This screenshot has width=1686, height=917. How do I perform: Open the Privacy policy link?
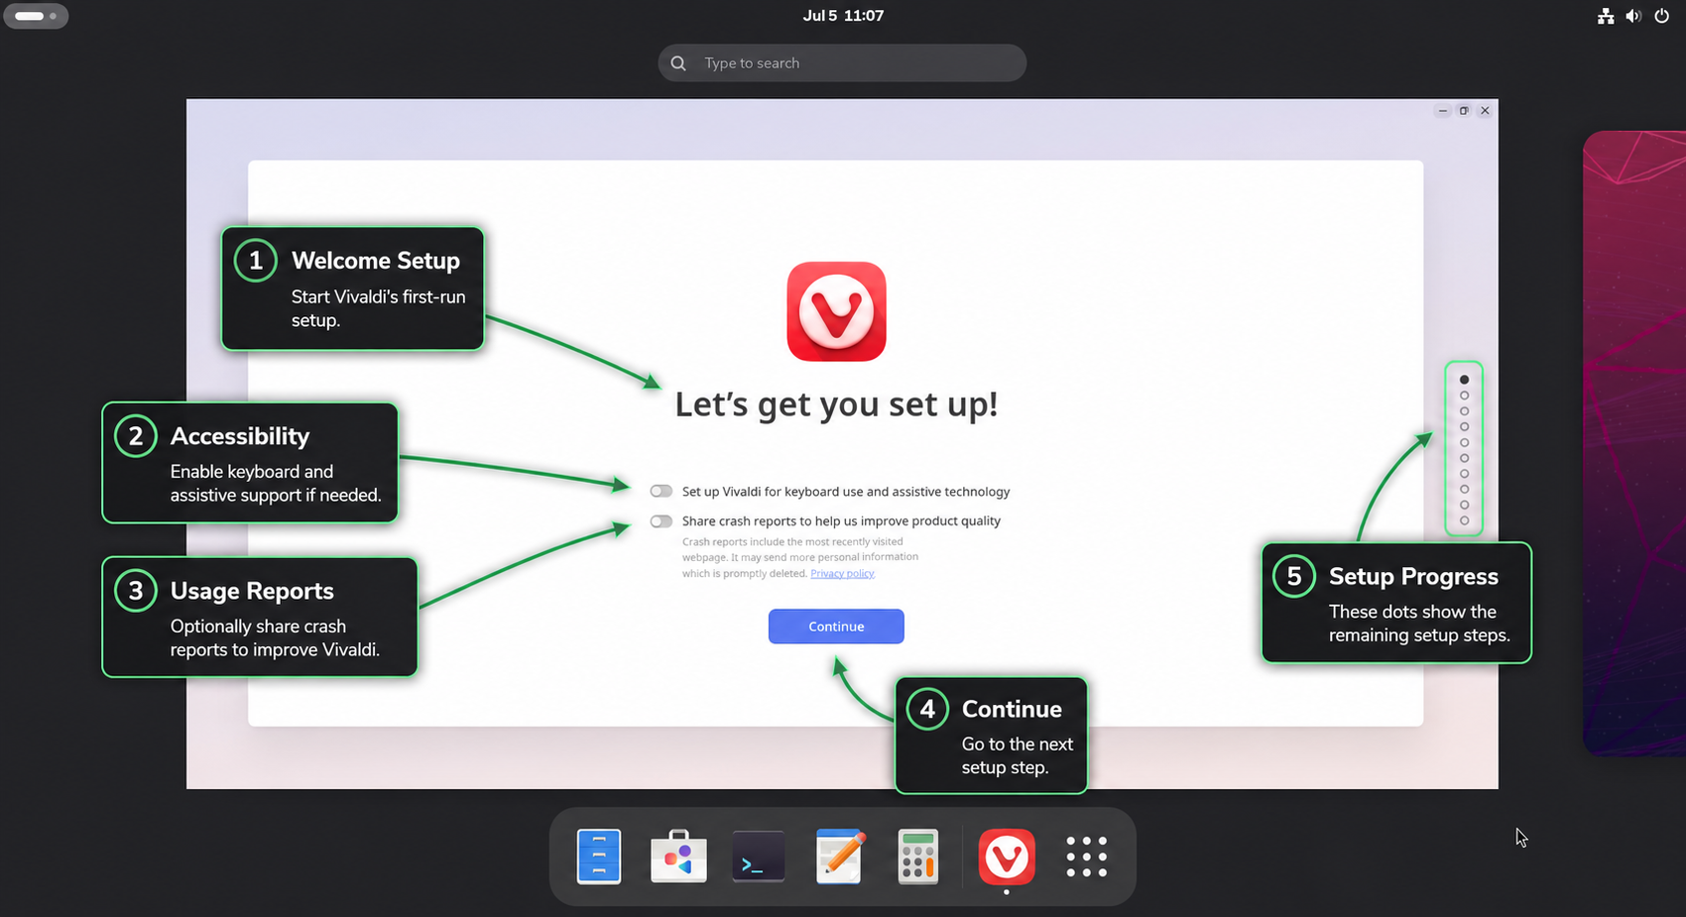(842, 573)
